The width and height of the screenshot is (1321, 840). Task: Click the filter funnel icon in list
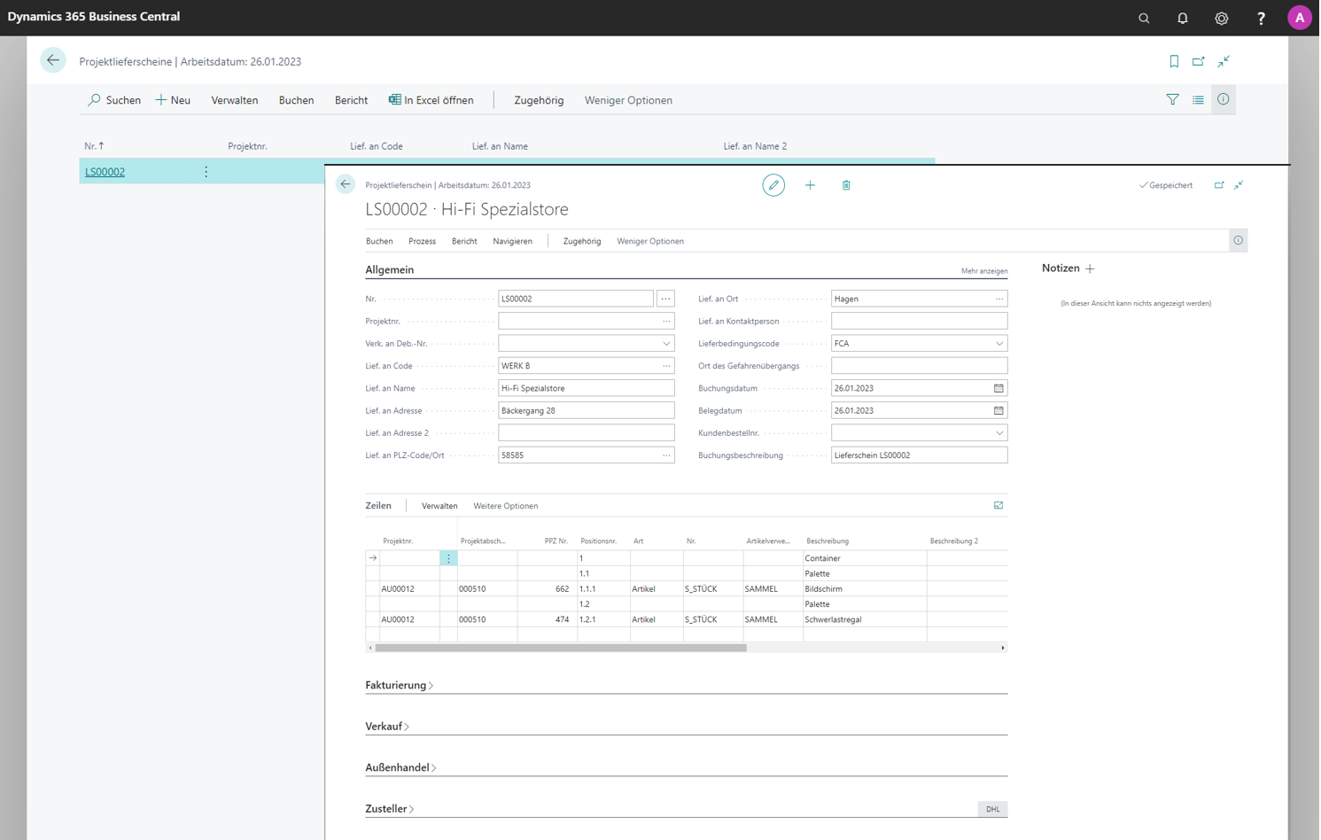pyautogui.click(x=1172, y=100)
